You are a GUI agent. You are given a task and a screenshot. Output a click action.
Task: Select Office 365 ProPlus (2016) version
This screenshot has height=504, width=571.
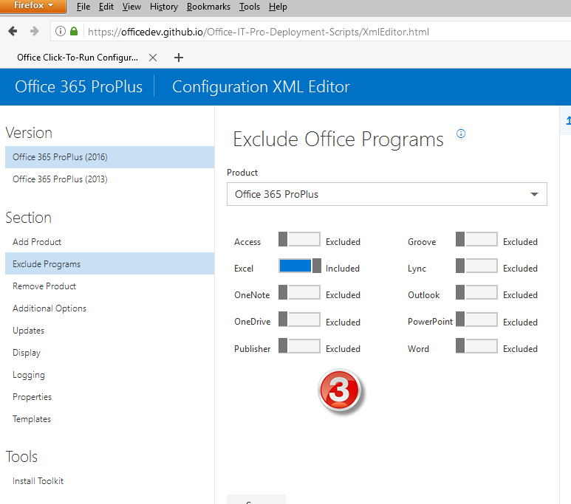tap(109, 157)
